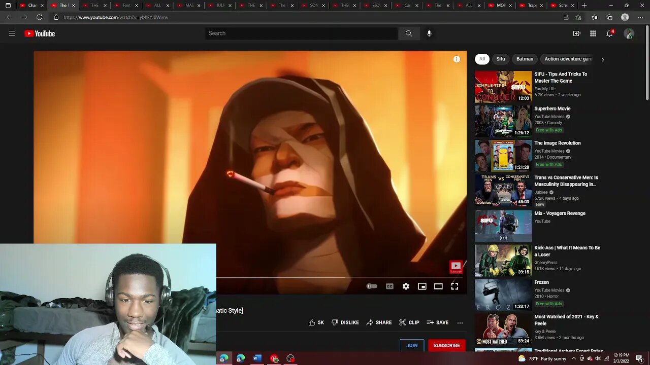Enter full screen on the video

coord(454,286)
